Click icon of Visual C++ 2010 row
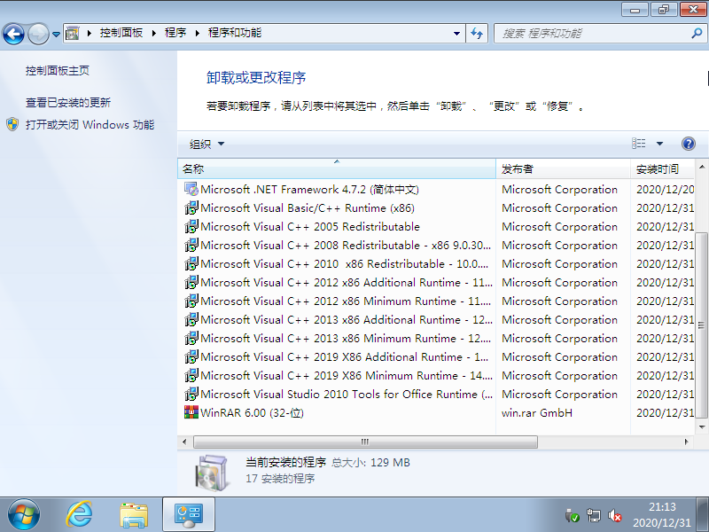Screen dimensions: 709x532 click(x=191, y=263)
